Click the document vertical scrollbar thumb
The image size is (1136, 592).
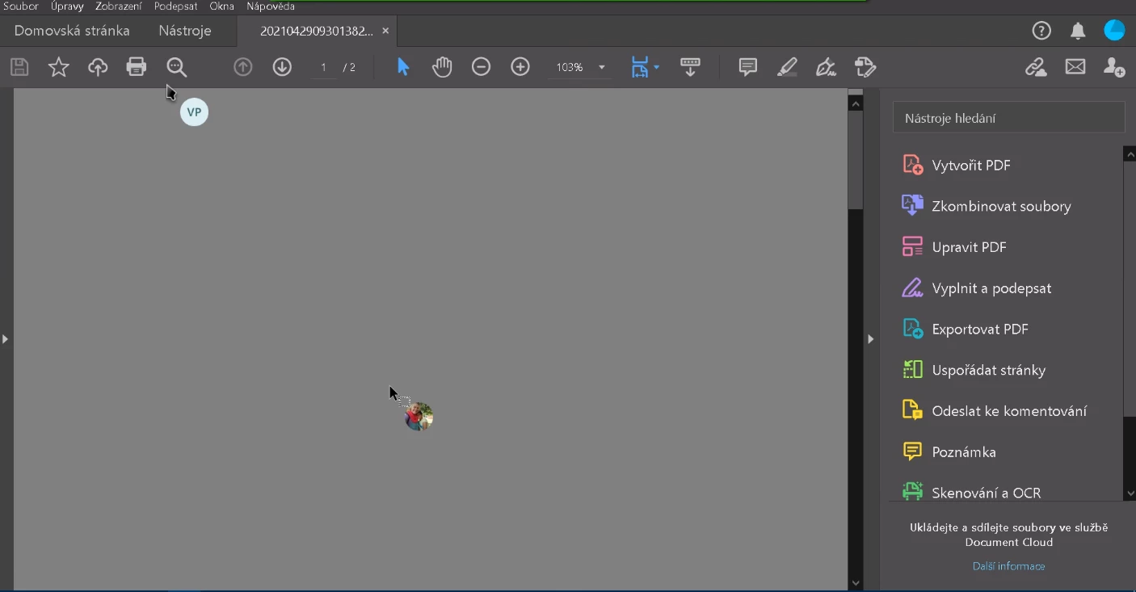[x=856, y=159]
